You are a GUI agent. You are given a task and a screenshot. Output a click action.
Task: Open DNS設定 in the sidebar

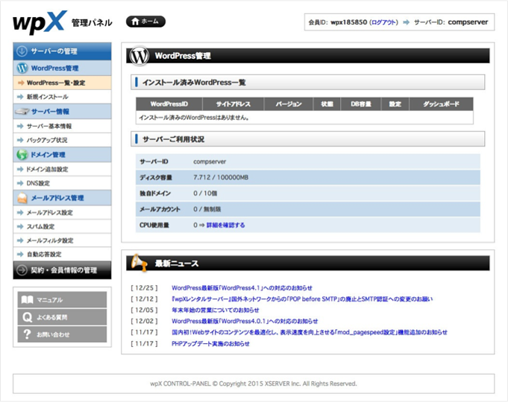(x=62, y=183)
